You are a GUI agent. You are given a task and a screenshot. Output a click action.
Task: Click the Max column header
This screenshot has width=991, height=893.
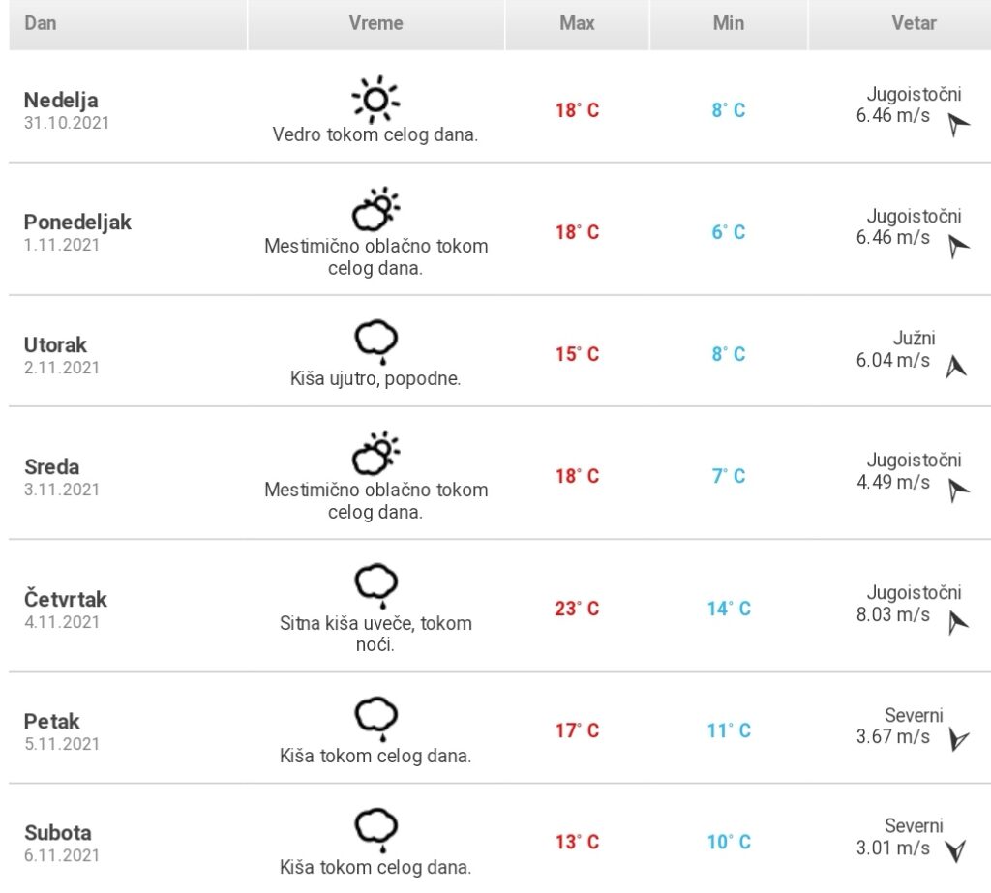pyautogui.click(x=577, y=24)
